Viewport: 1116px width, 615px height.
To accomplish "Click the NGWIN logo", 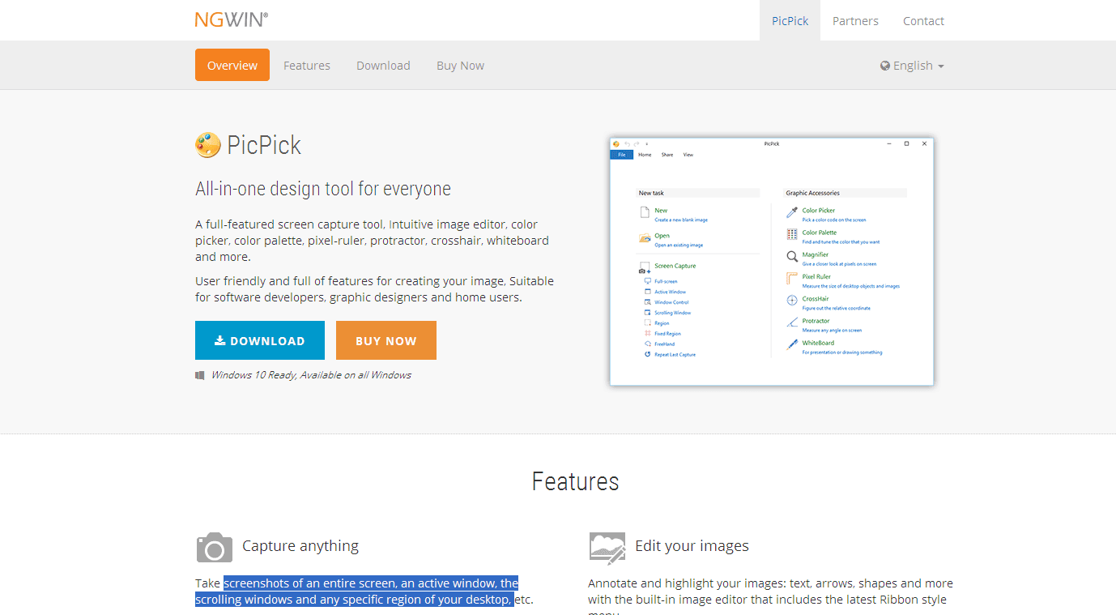I will (232, 19).
